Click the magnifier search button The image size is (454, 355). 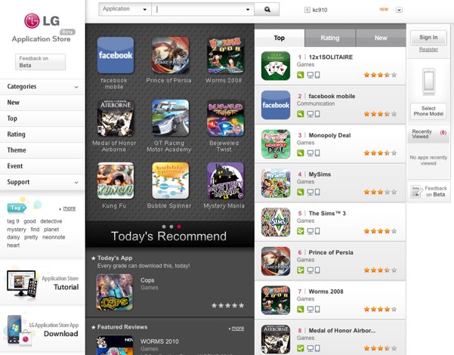[x=267, y=9]
